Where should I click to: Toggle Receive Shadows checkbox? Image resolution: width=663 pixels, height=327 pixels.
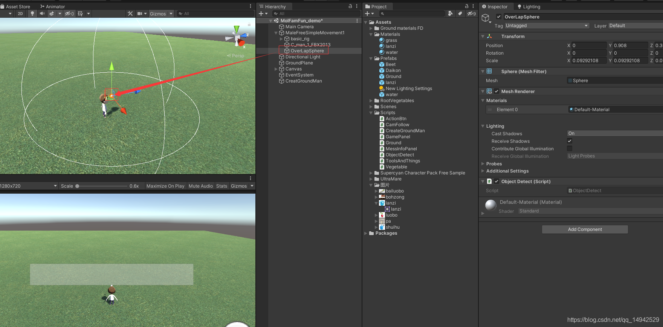pyautogui.click(x=570, y=141)
